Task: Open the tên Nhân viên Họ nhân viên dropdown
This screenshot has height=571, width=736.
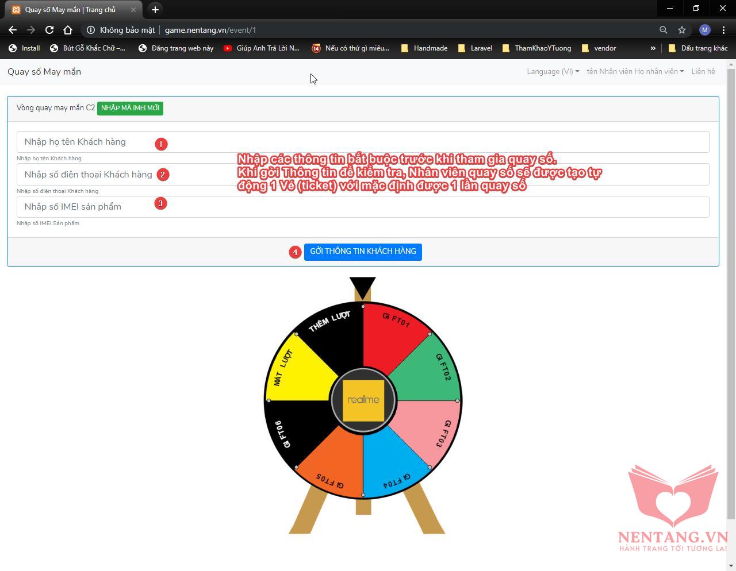Action: pos(635,72)
